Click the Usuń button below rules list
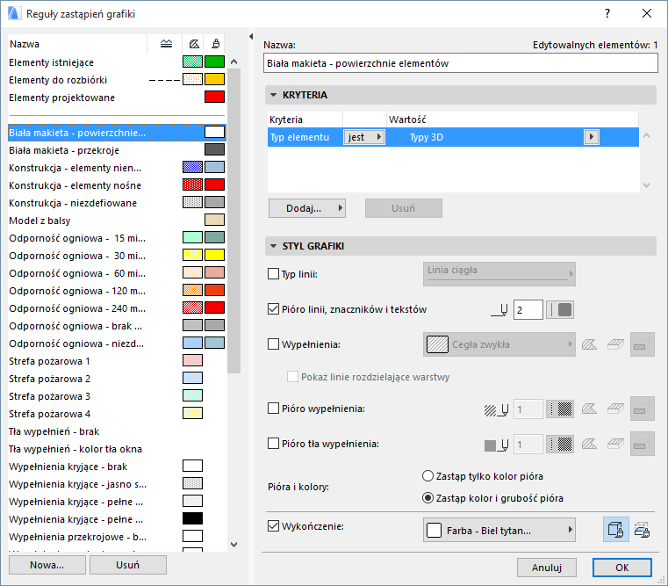The image size is (668, 586). click(x=128, y=565)
